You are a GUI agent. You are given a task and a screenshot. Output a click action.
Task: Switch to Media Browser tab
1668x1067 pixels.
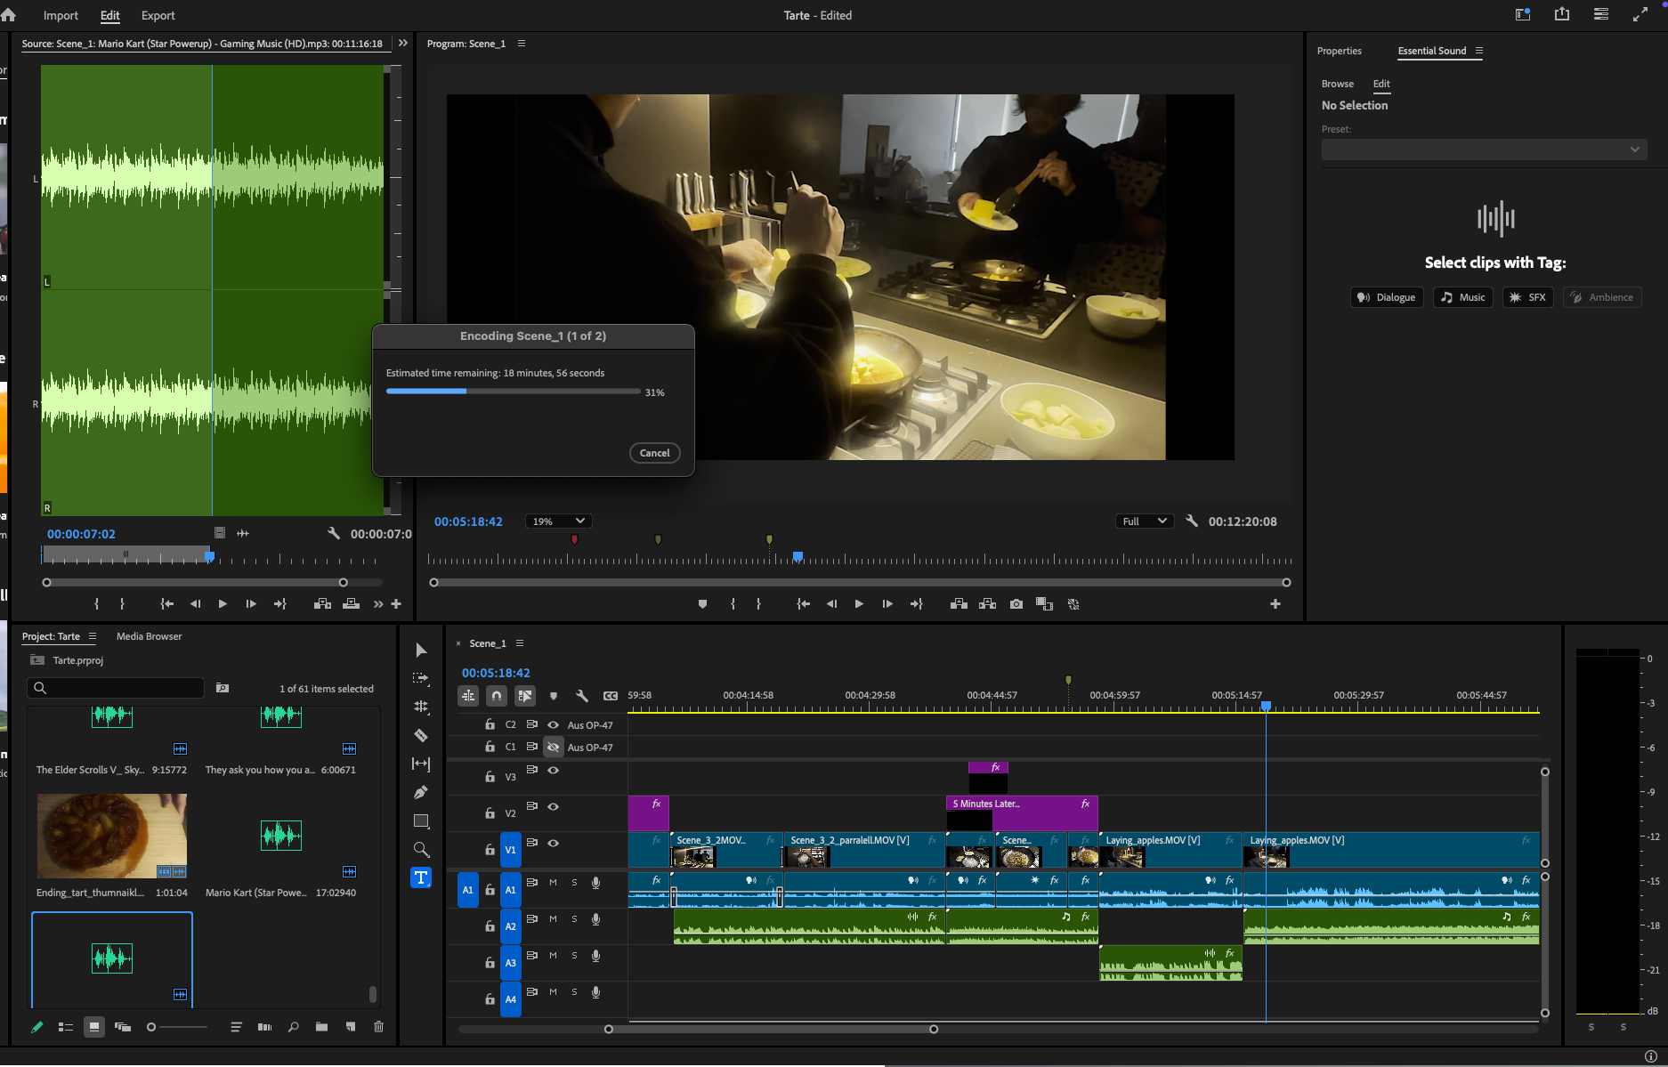[x=149, y=636]
